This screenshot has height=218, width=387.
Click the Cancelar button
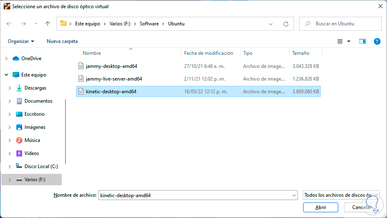click(x=362, y=207)
